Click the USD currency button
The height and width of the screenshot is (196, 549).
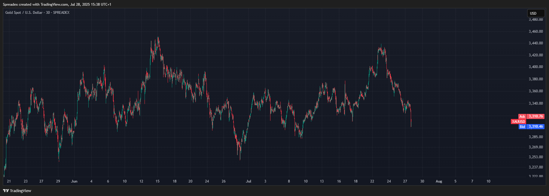[x=536, y=13]
